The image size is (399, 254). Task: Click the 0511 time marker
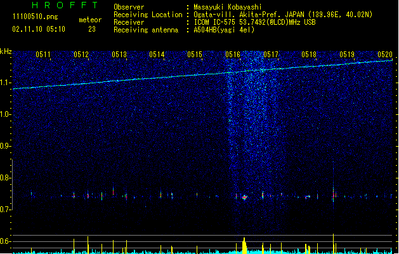[x=43, y=55]
